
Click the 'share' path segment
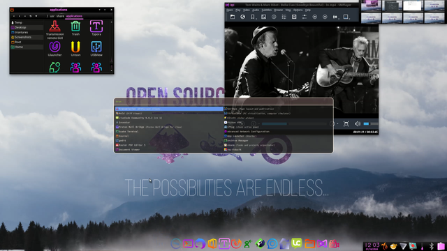point(60,16)
